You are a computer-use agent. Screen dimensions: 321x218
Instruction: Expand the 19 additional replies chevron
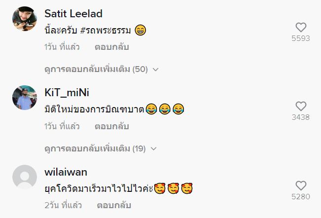tap(153, 149)
